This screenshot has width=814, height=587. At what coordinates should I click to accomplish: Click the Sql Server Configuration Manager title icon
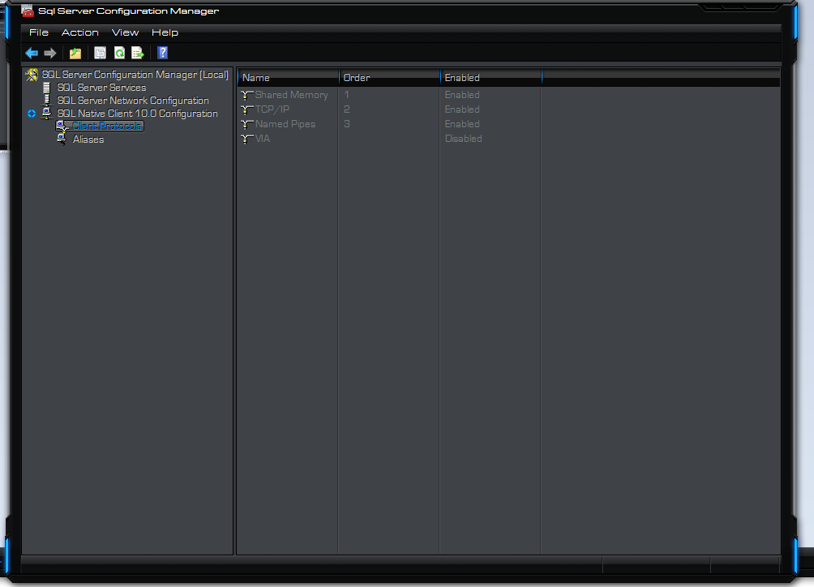28,11
